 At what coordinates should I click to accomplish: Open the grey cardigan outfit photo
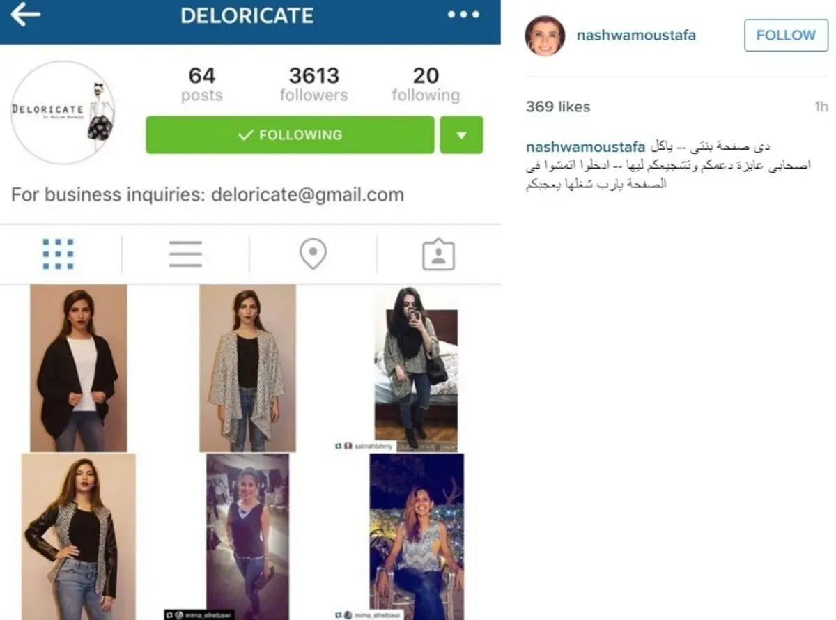pyautogui.click(x=248, y=369)
